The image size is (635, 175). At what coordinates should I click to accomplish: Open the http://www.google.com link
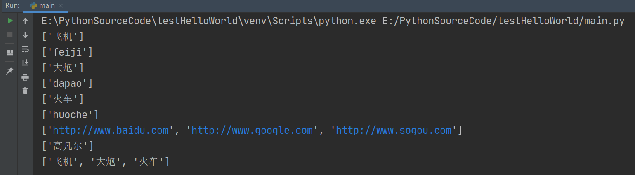pyautogui.click(x=252, y=131)
